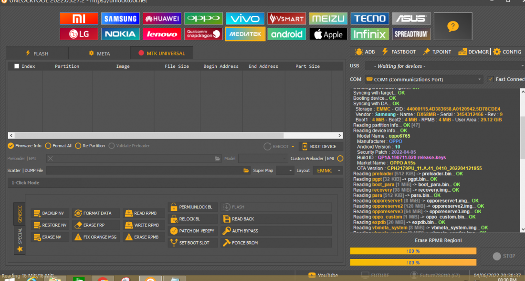Select the Samsung brand logo
This screenshot has width=525, height=281.
120,19
